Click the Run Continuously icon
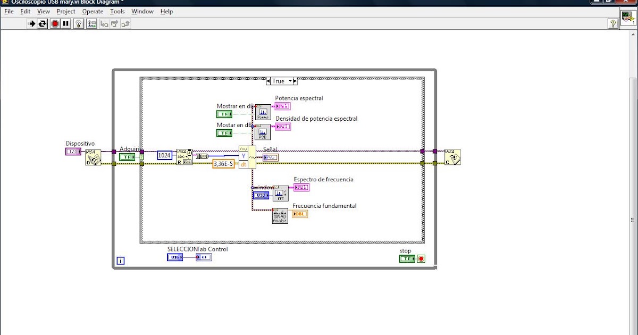The image size is (638, 335). pos(43,23)
